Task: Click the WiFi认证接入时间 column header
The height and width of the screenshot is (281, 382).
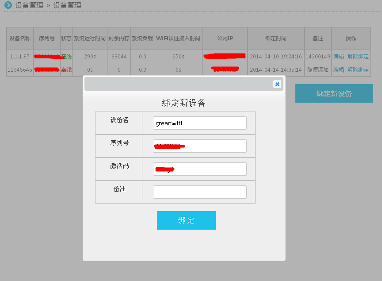Action: [178, 38]
